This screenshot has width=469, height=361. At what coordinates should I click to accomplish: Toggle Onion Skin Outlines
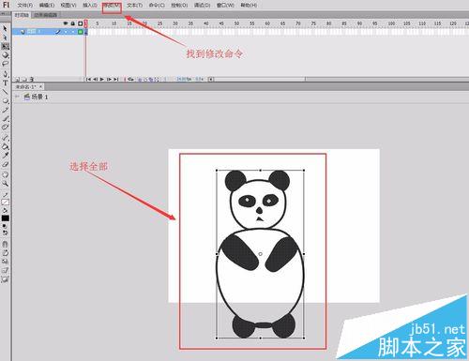coord(145,80)
